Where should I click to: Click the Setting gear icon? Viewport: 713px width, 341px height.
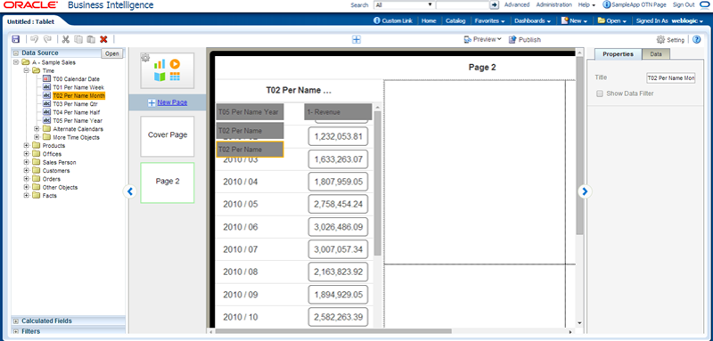pos(661,39)
